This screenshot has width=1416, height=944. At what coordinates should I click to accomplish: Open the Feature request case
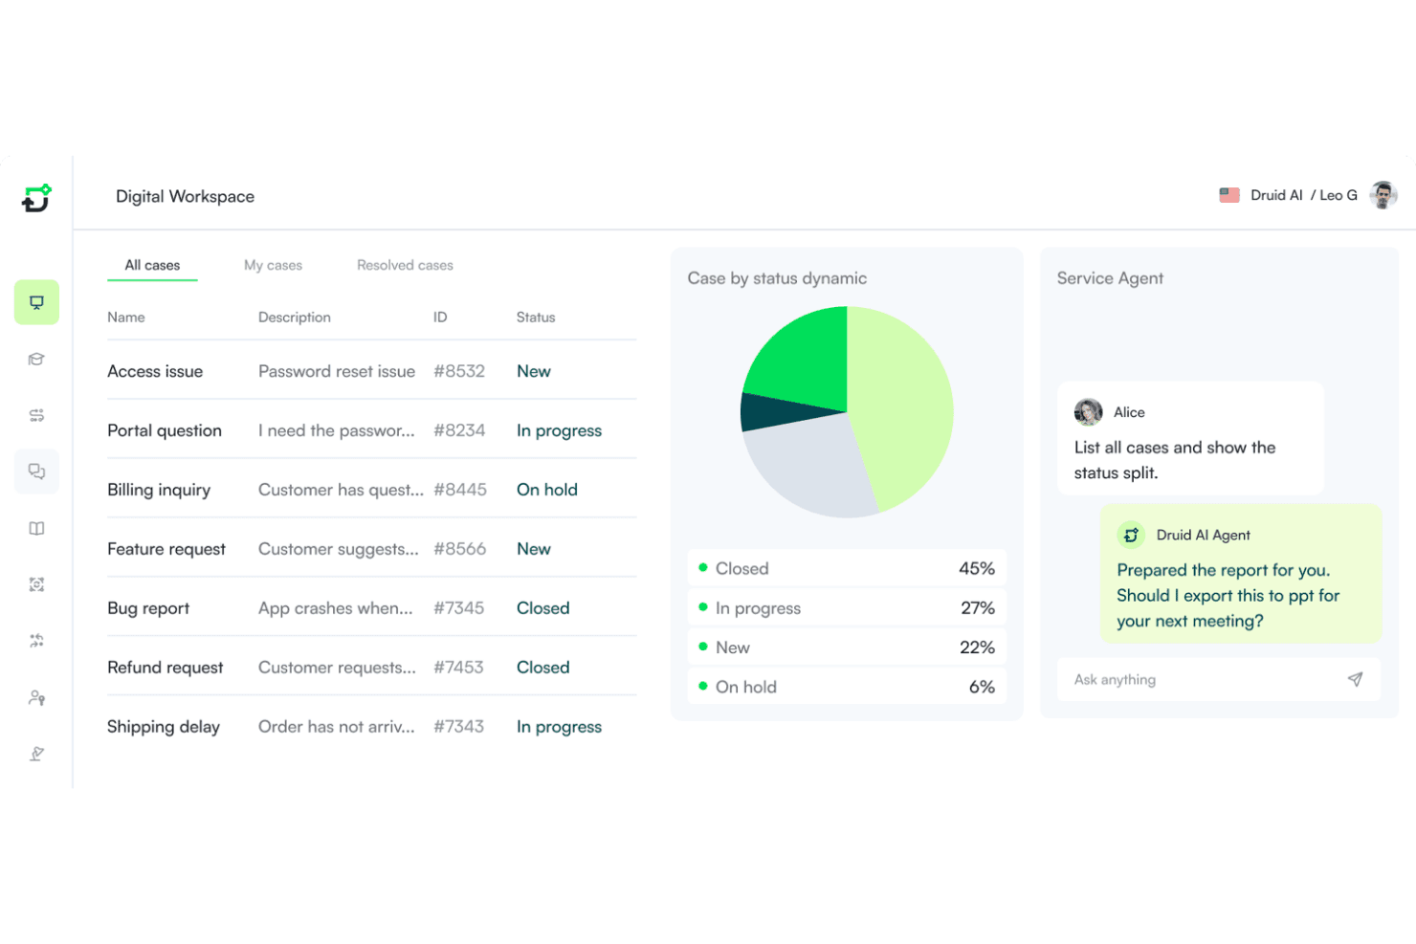tap(372, 549)
